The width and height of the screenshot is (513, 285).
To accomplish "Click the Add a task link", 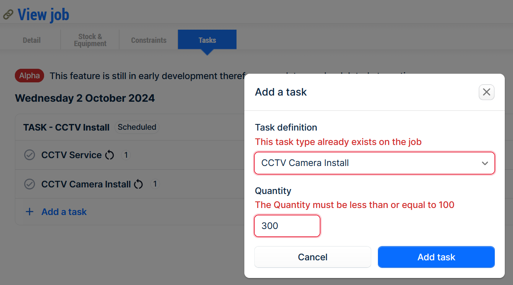I will [x=64, y=212].
